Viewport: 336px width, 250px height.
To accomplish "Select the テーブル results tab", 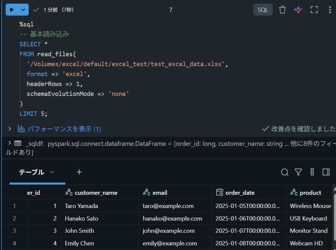I will (x=31, y=172).
